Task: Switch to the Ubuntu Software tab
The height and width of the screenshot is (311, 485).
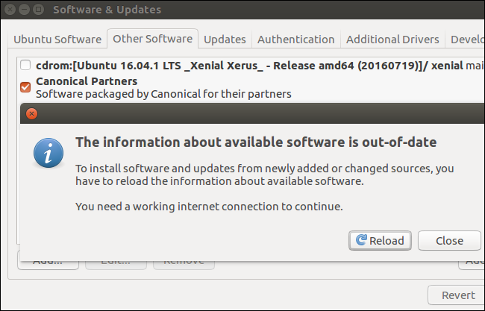Action: tap(57, 40)
